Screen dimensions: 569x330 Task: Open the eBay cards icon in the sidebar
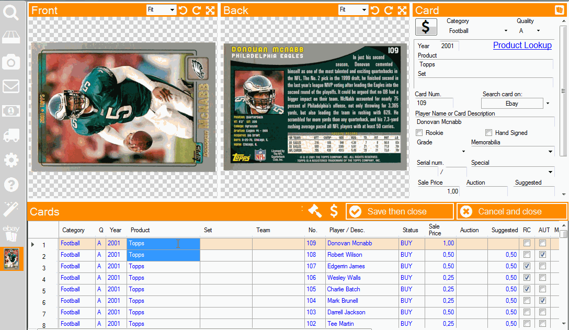coord(11,233)
